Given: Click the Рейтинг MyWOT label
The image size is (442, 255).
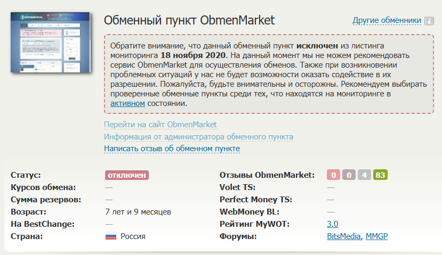Looking at the screenshot, I should tap(254, 224).
